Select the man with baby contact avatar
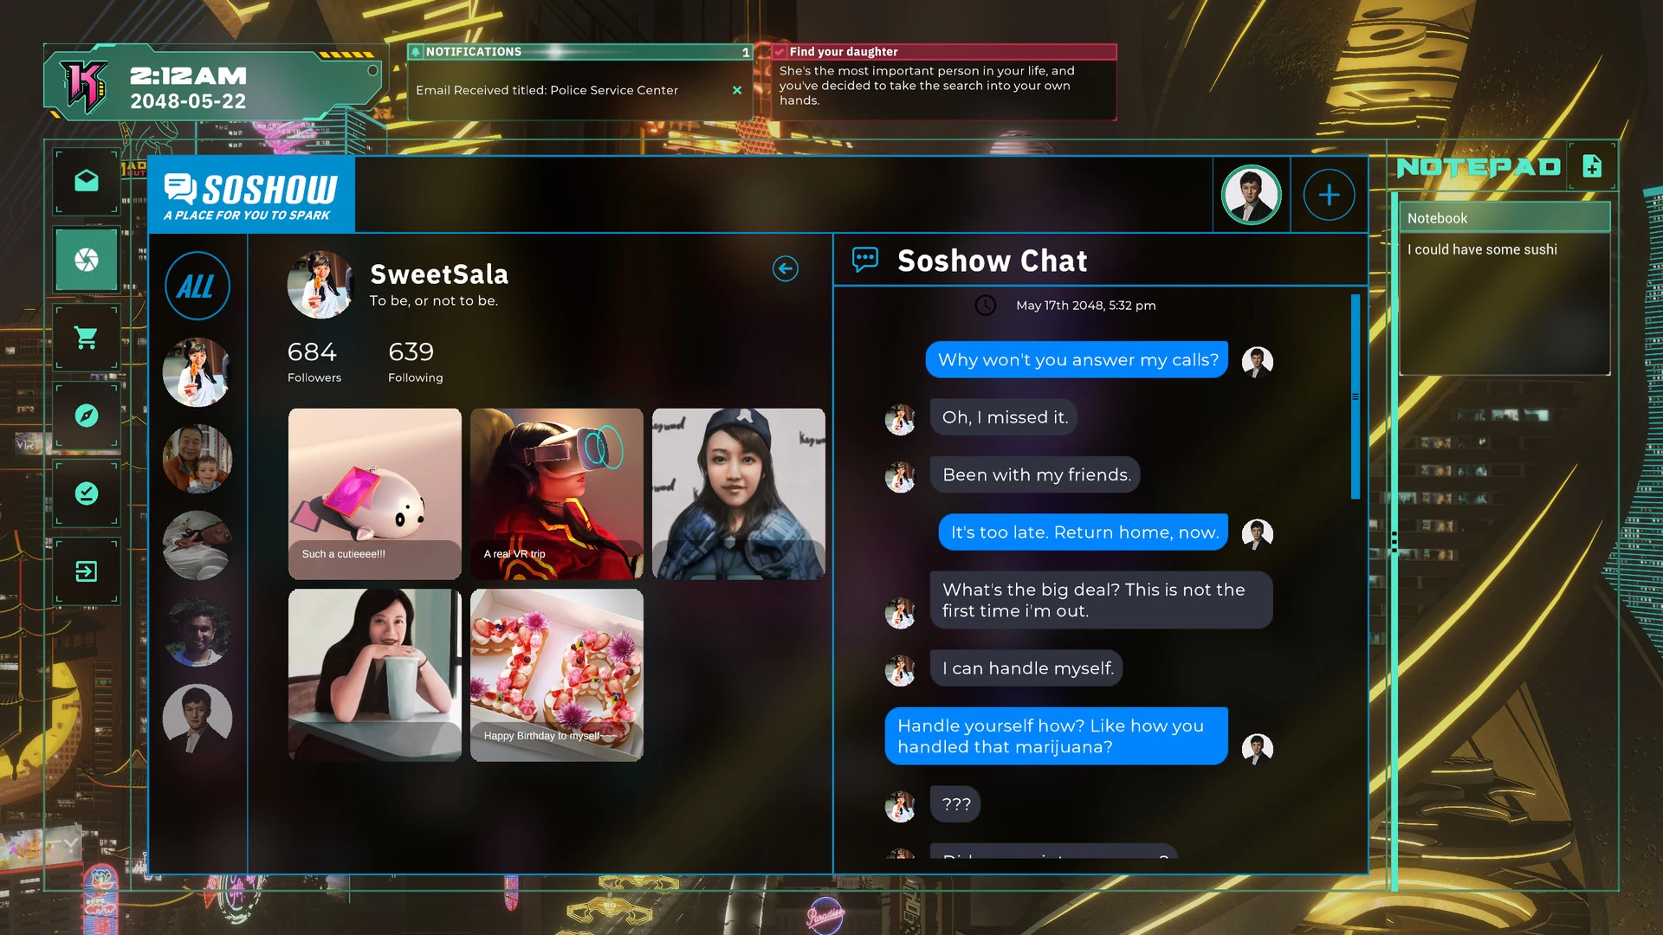 pyautogui.click(x=197, y=459)
